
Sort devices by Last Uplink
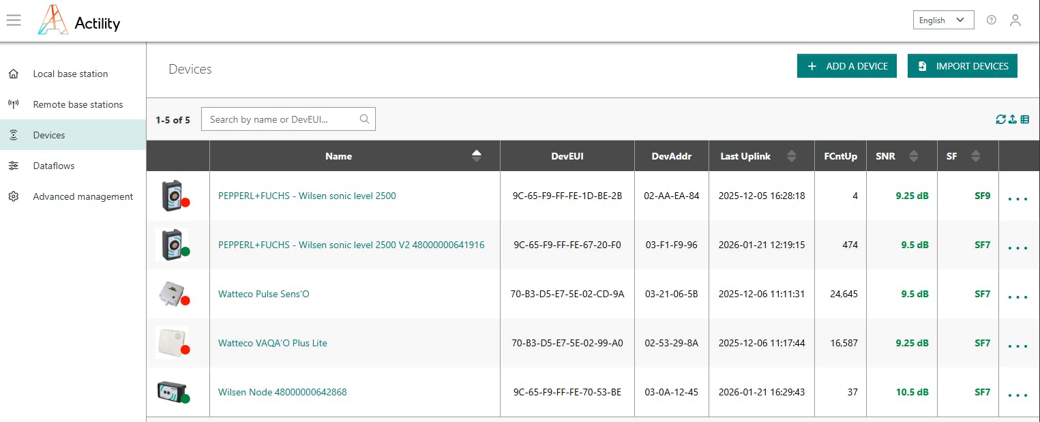pyautogui.click(x=791, y=156)
